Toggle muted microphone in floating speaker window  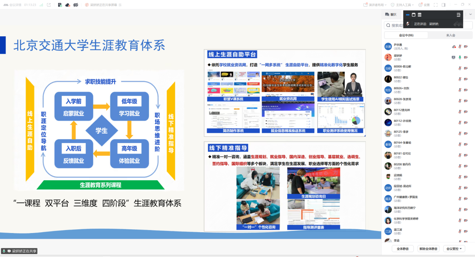pyautogui.click(x=408, y=24)
